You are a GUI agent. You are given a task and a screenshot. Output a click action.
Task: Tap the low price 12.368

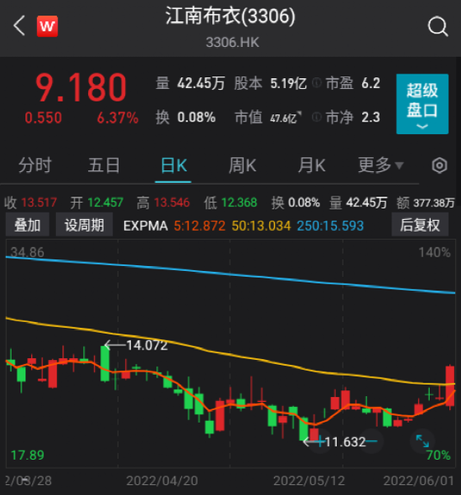tap(239, 203)
